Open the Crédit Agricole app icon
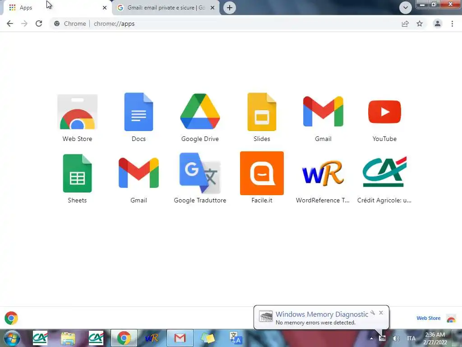462x347 pixels. 384,172
